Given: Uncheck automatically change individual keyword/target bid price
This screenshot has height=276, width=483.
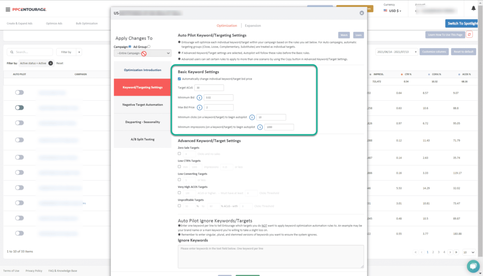Looking at the screenshot, I should point(180,79).
